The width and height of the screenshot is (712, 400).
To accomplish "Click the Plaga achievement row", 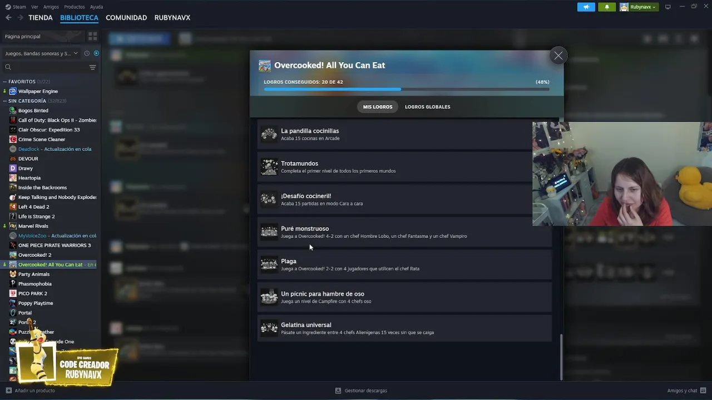I will 404,264.
